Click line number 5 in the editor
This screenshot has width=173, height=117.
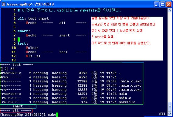point(15,27)
